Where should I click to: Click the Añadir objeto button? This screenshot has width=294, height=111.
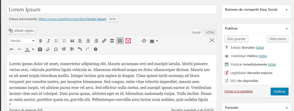click(x=21, y=31)
